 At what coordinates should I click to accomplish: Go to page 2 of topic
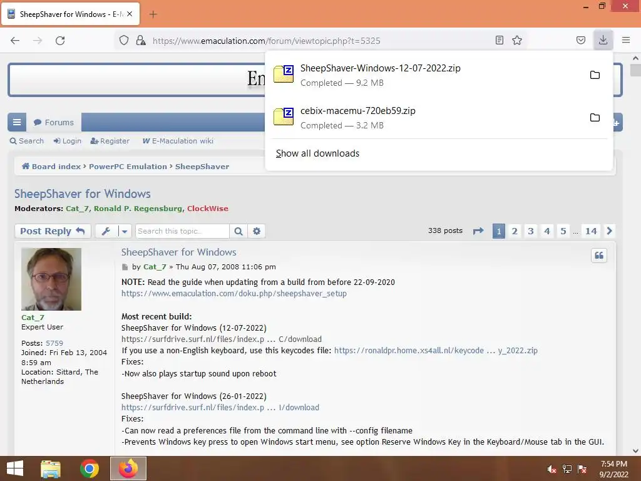(515, 231)
